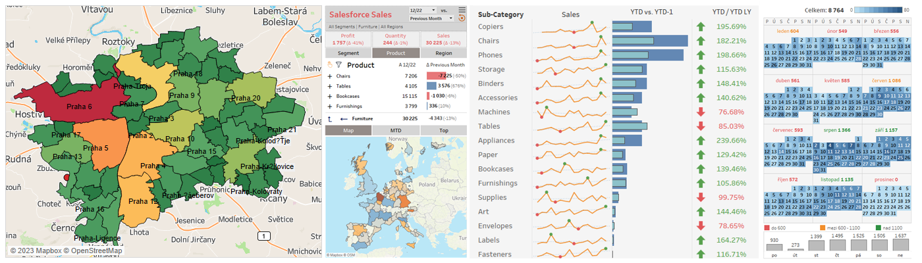Screen dimensions: 922x263
Task: Click the Quantity KPI card
Action: point(395,39)
